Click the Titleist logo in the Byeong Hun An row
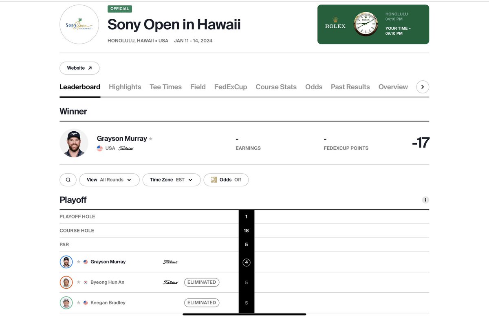 tap(170, 283)
